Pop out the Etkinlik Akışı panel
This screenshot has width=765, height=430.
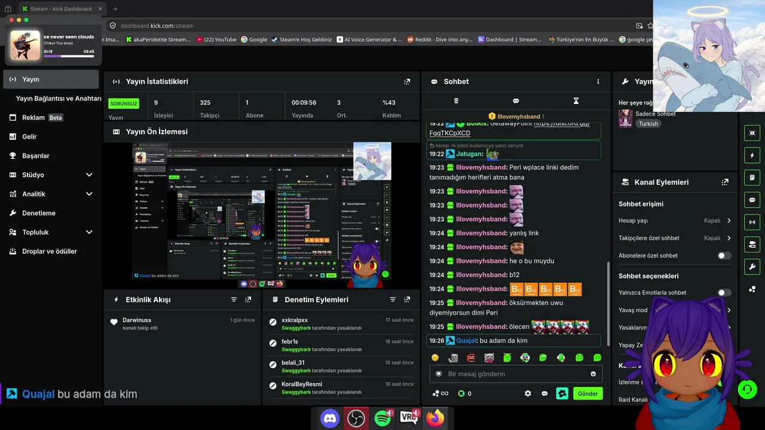tap(248, 300)
